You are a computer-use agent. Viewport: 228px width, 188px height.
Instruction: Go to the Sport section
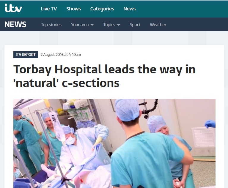(x=135, y=25)
